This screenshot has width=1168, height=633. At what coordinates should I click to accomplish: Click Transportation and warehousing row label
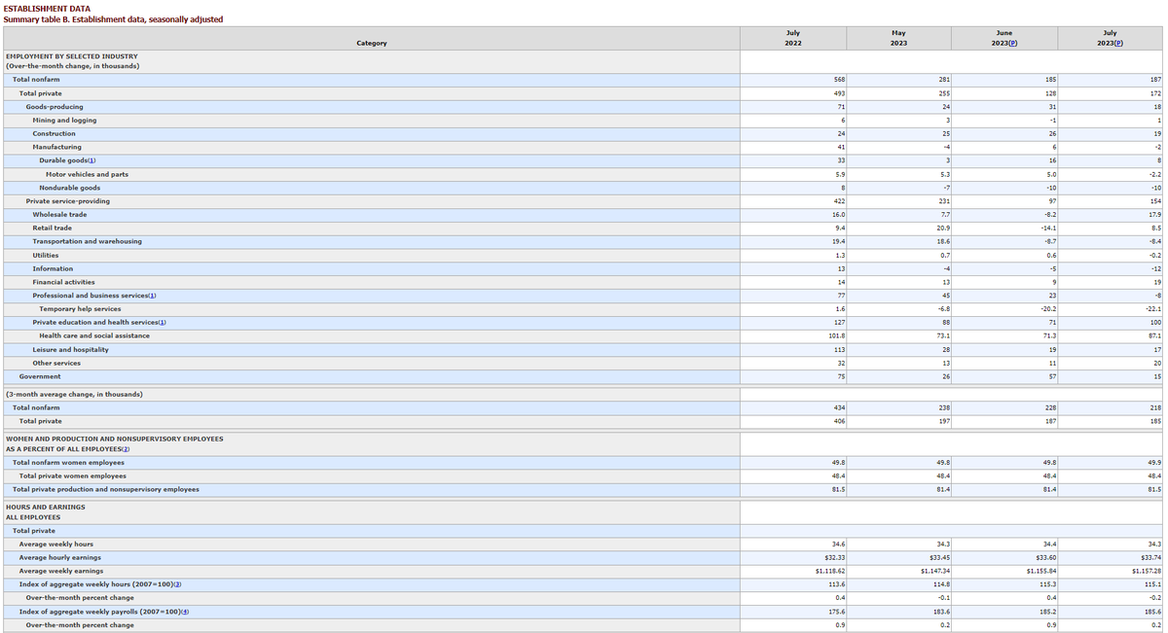pyautogui.click(x=87, y=241)
